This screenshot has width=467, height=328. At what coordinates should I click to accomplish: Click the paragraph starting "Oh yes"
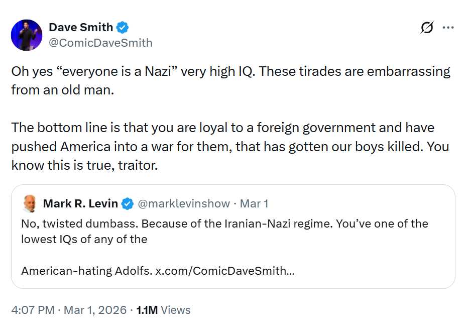[x=230, y=71]
